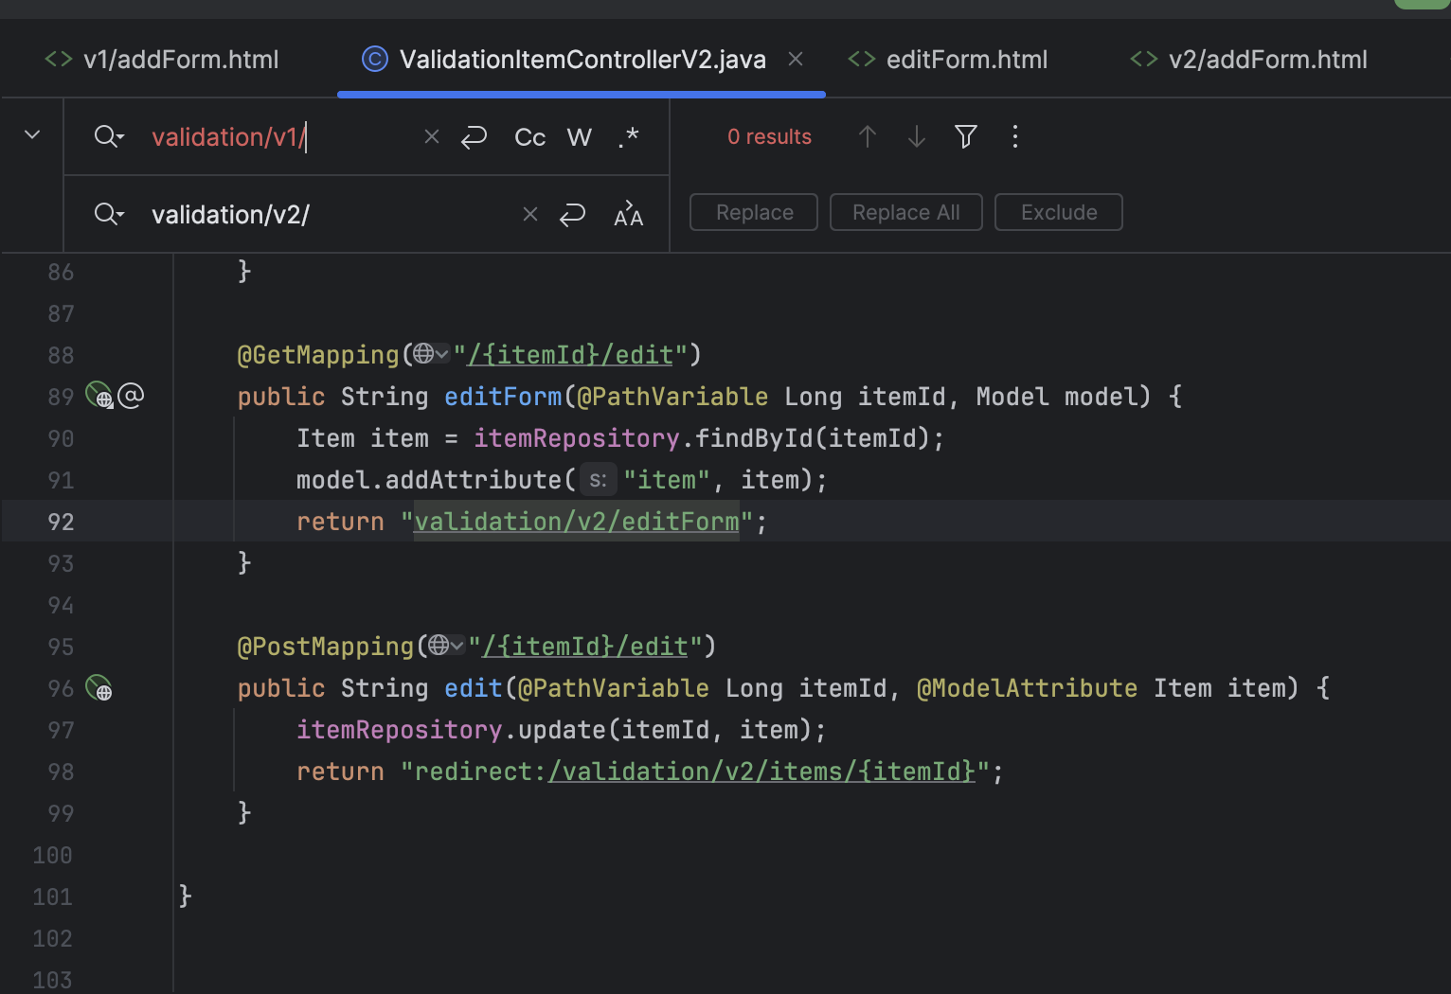Image resolution: width=1451 pixels, height=994 pixels.
Task: Collapse the replace field chevron
Action: pyautogui.click(x=32, y=134)
